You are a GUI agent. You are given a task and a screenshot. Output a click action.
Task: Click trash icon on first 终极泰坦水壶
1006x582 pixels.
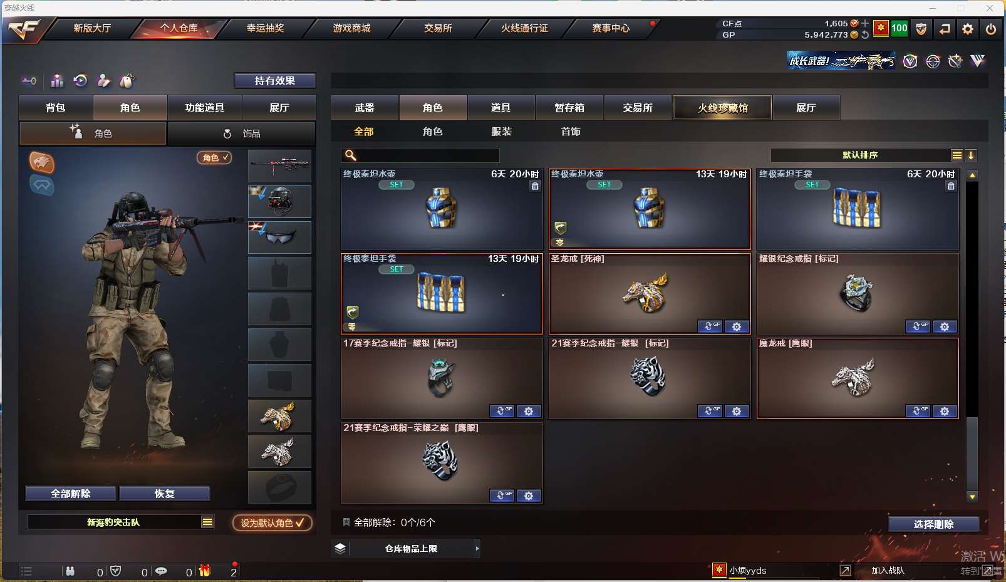coord(535,186)
